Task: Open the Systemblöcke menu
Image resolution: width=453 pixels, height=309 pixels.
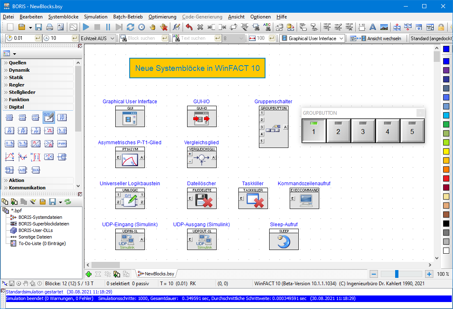Action: coord(63,17)
